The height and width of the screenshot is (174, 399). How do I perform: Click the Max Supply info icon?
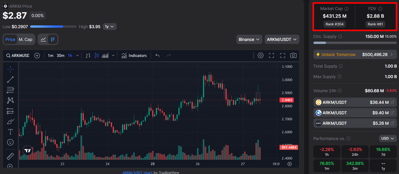339,77
